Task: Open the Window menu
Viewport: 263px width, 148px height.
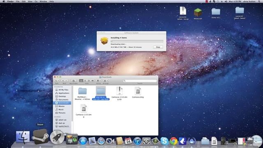Action: tap(43, 1)
